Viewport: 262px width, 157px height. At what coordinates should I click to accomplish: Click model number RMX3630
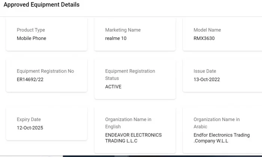204,38
